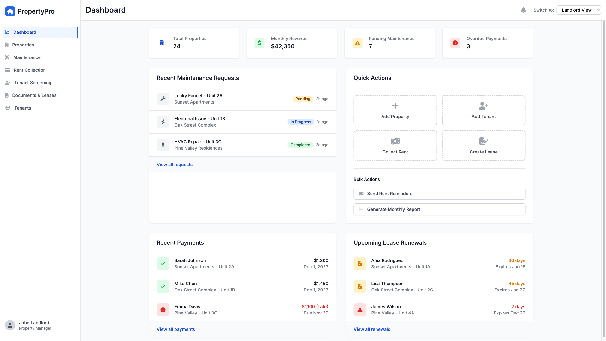Expand the Send Rent Reminders action
Viewport: 606px width, 341px height.
click(439, 193)
